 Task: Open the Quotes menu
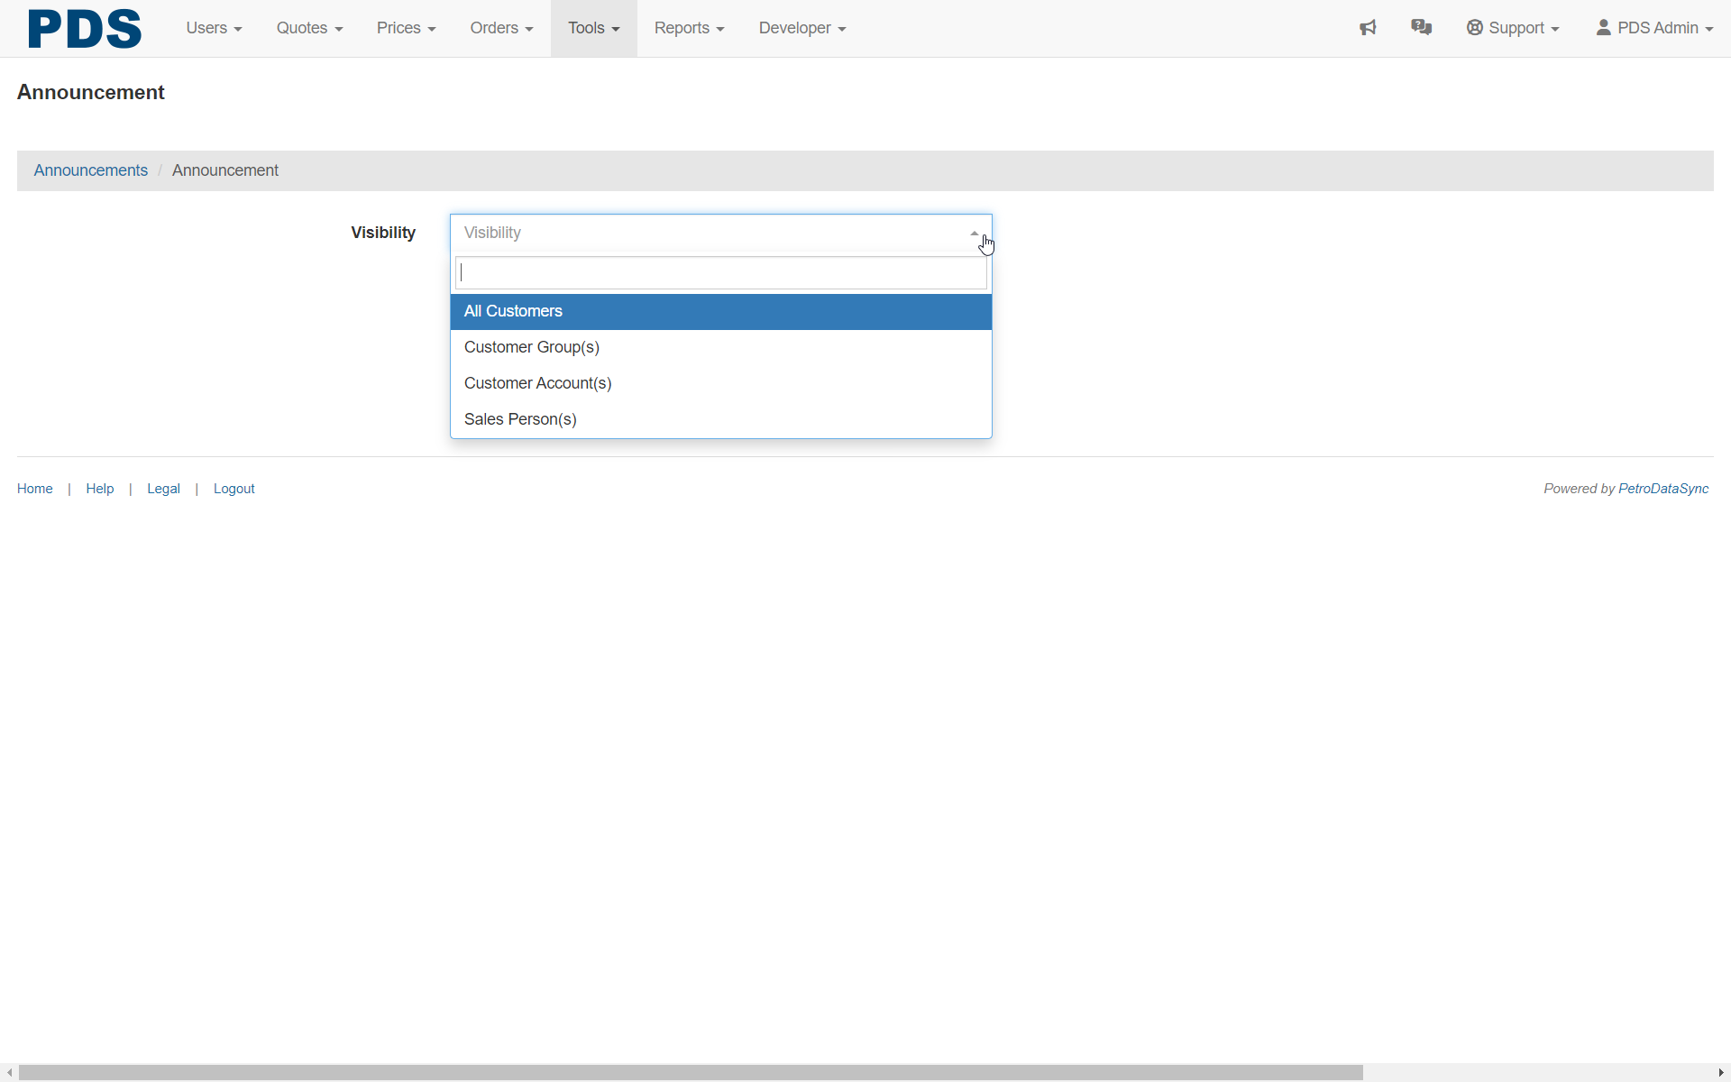pos(309,28)
